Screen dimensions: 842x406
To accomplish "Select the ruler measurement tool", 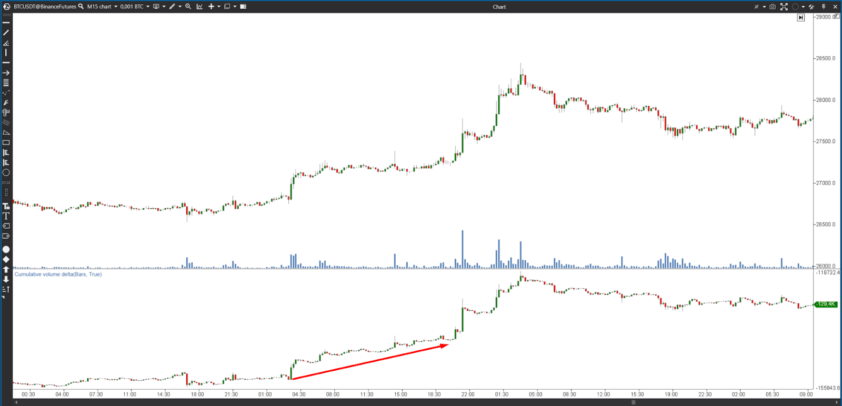I will 6,113.
